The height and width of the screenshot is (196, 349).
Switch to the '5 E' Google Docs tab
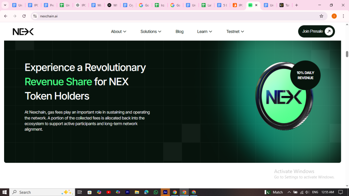coord(222,5)
